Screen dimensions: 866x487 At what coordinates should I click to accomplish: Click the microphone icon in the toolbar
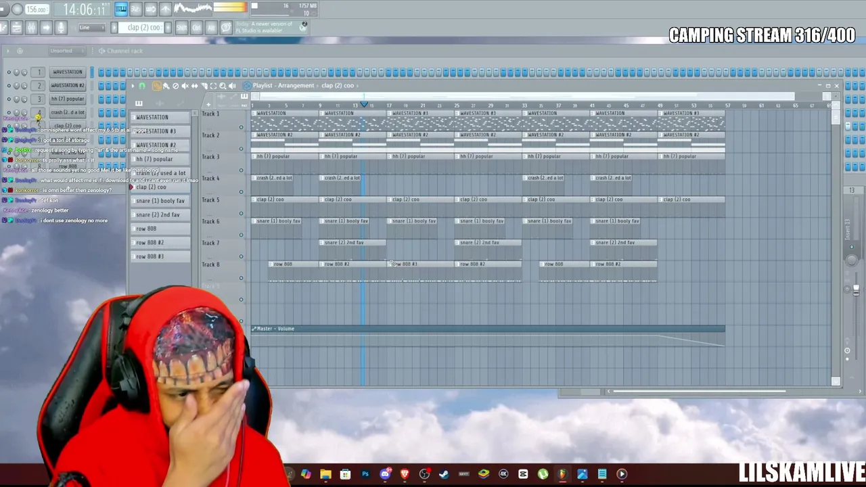(61, 28)
